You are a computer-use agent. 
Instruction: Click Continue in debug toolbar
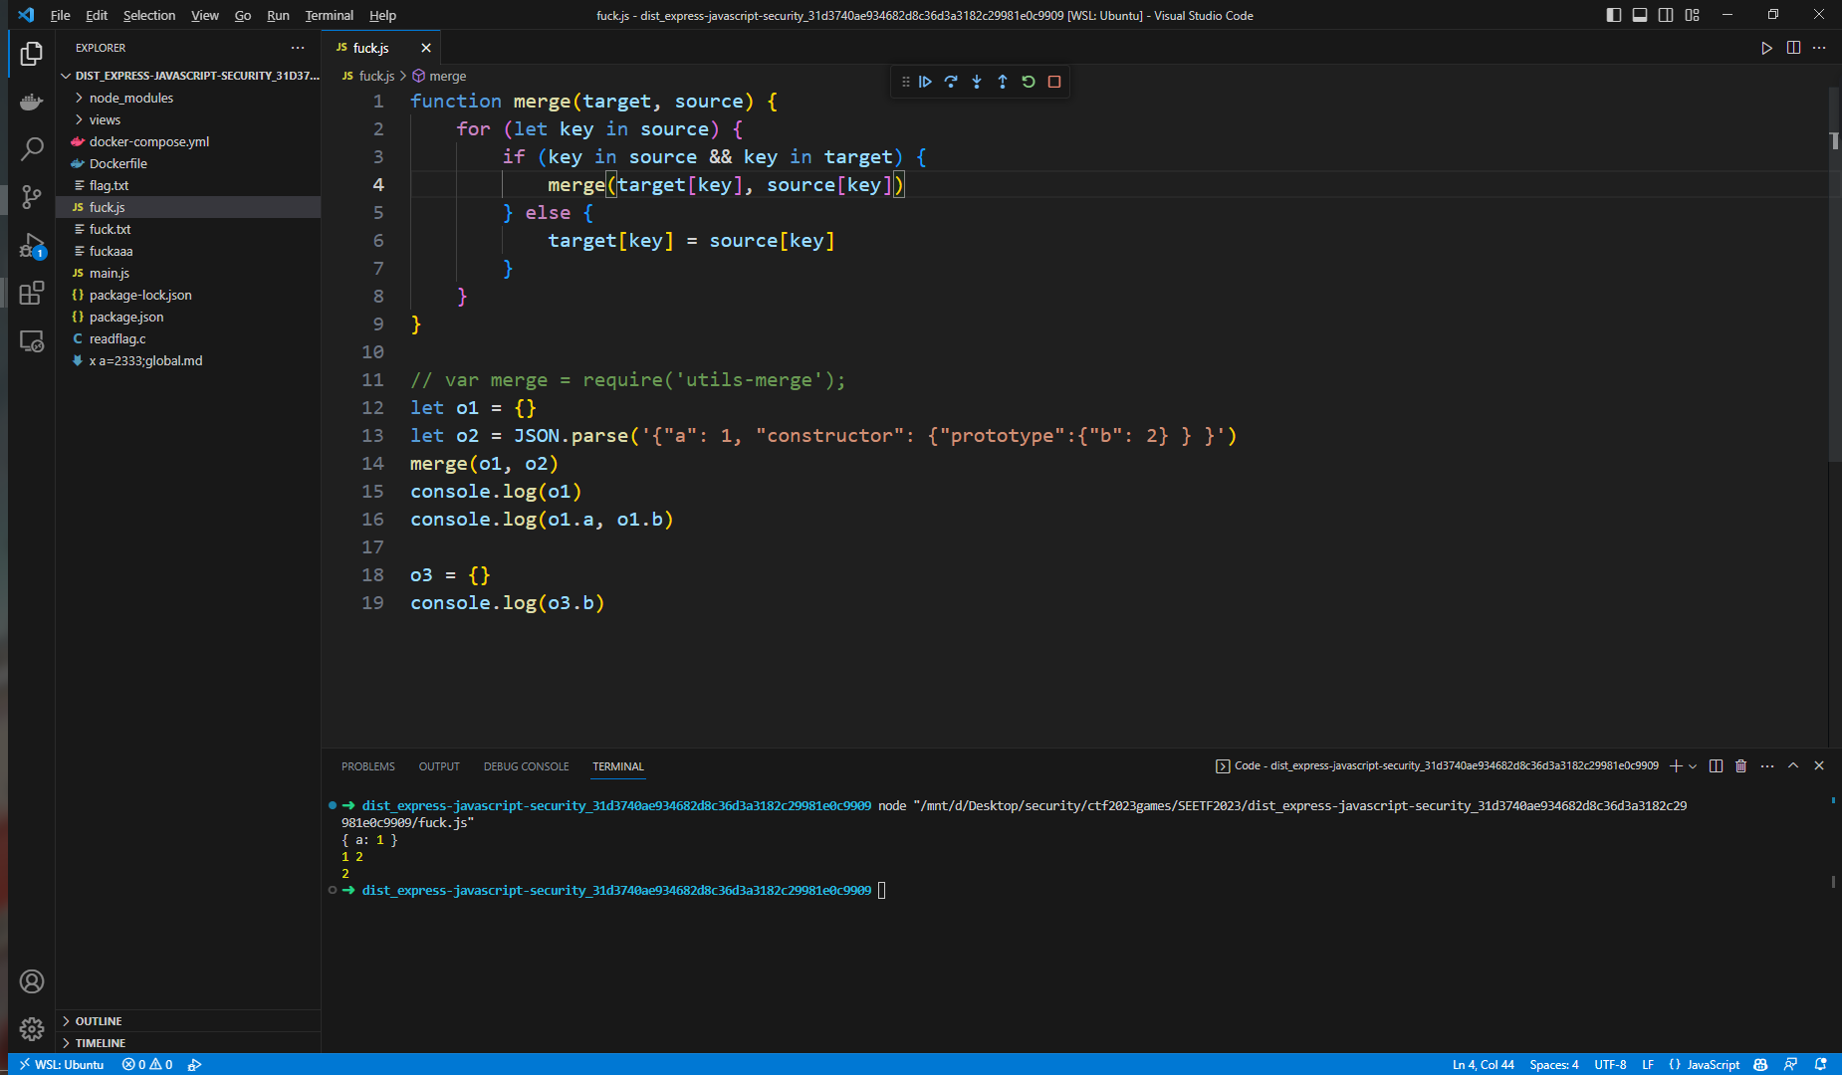[925, 82]
